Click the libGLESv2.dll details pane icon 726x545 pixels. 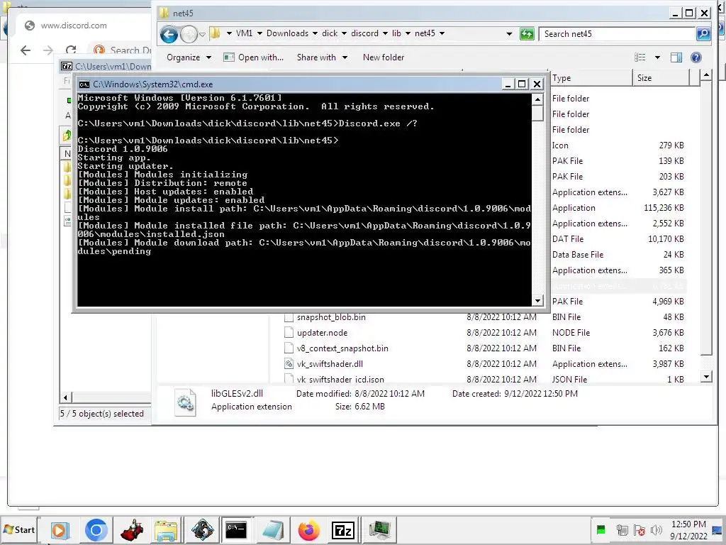tap(186, 402)
